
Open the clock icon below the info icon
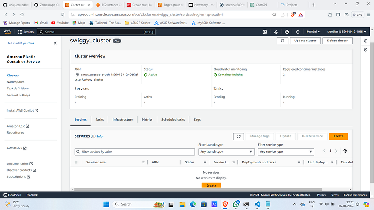(366, 50)
